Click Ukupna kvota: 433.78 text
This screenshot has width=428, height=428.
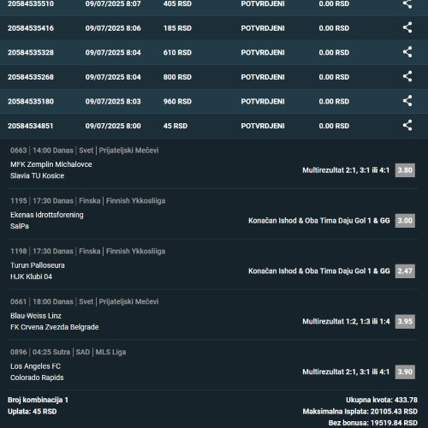coord(382,400)
